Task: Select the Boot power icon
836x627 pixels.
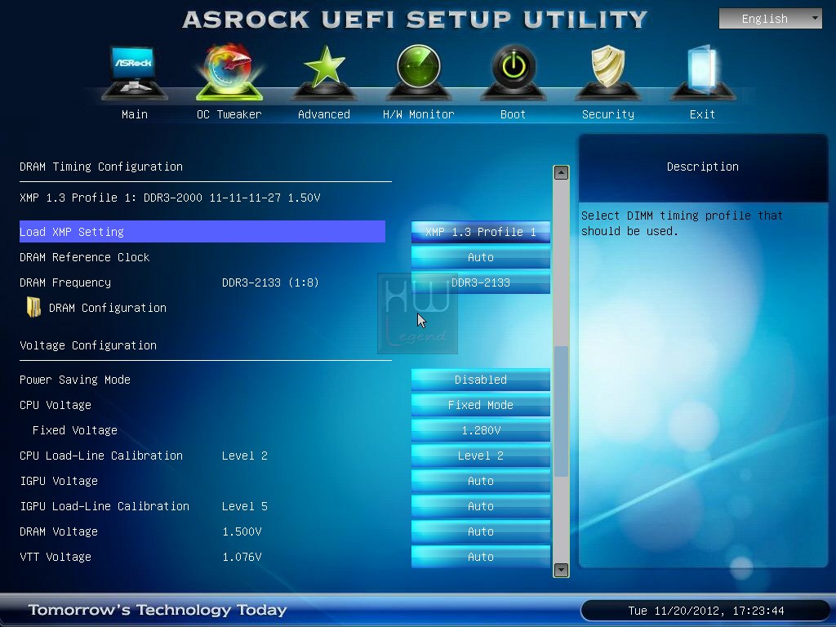Action: 514,73
